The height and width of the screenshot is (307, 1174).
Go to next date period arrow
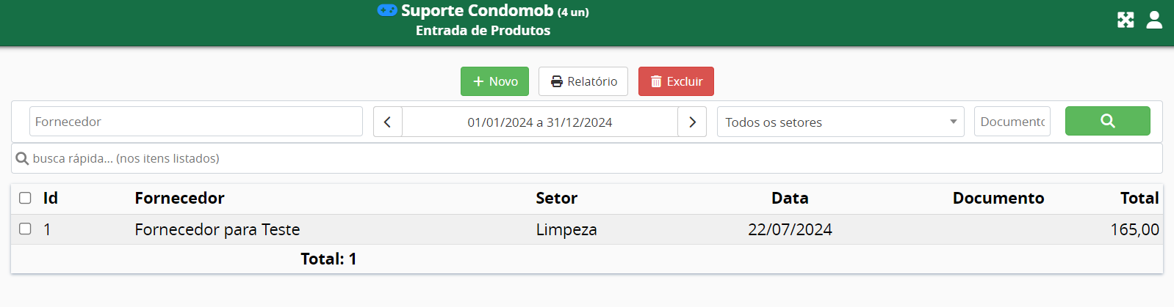point(692,122)
